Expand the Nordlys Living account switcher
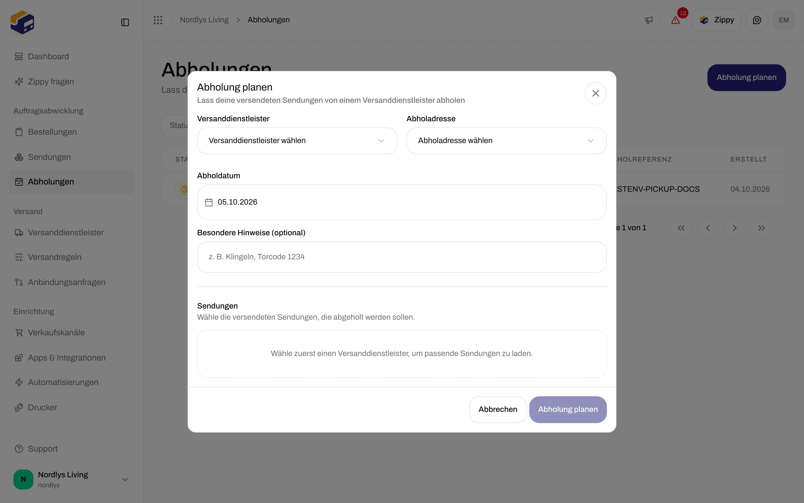 71,479
